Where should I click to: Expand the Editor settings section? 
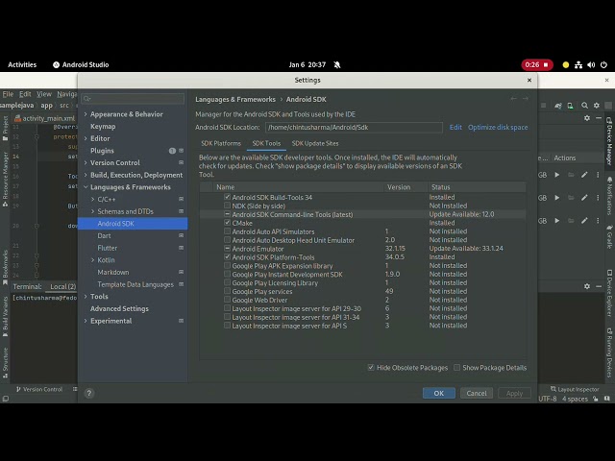coord(86,138)
